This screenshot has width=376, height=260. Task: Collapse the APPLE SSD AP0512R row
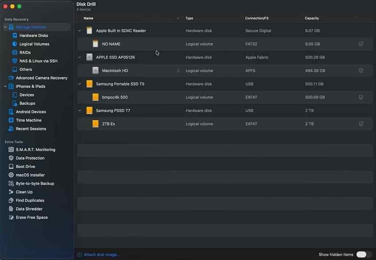[80, 57]
